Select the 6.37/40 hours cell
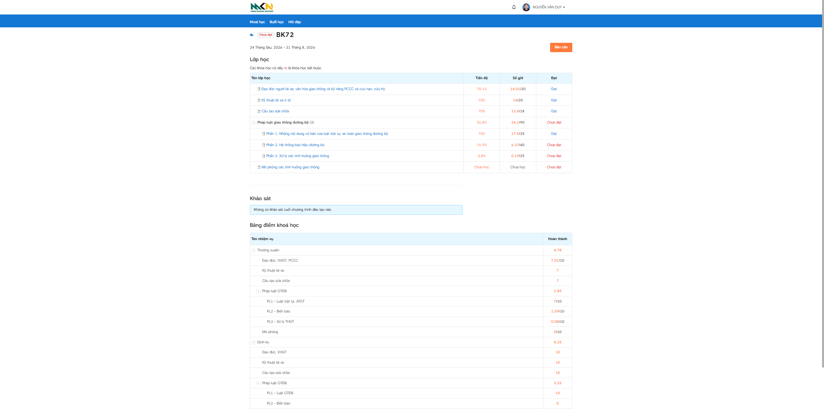The width and height of the screenshot is (824, 409). click(518, 145)
